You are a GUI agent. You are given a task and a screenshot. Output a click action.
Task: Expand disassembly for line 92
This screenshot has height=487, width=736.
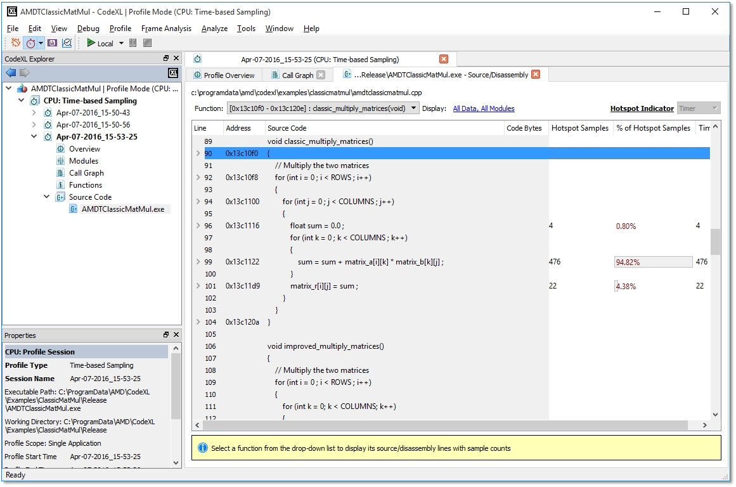198,177
